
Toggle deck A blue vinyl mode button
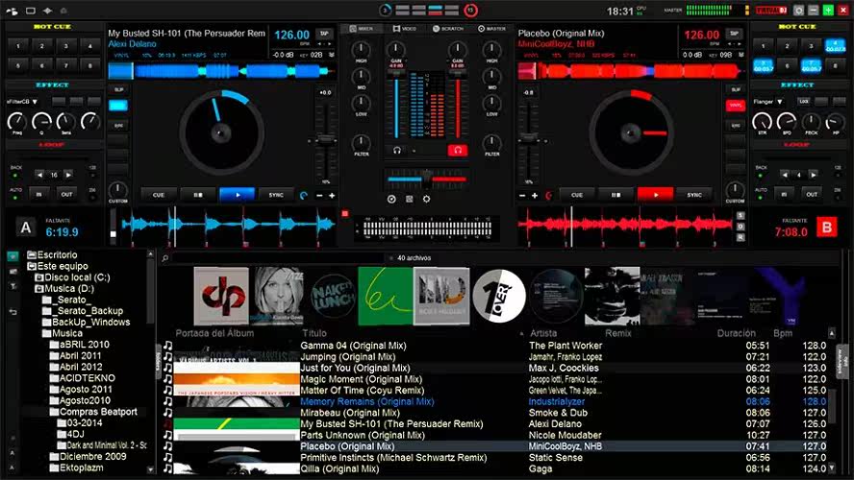point(118,106)
